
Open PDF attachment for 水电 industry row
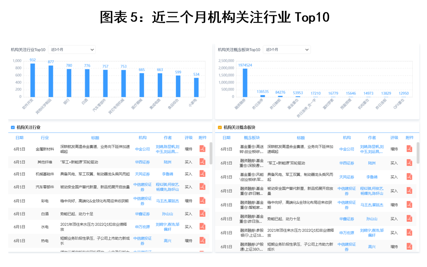(x=202, y=226)
